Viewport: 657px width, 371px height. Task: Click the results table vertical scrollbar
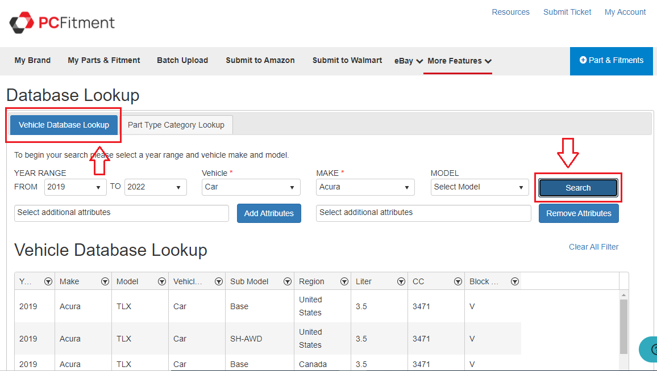623,326
